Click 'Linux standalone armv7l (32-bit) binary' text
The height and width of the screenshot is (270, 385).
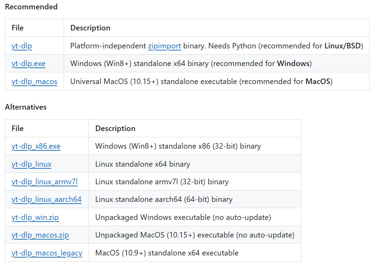click(162, 182)
